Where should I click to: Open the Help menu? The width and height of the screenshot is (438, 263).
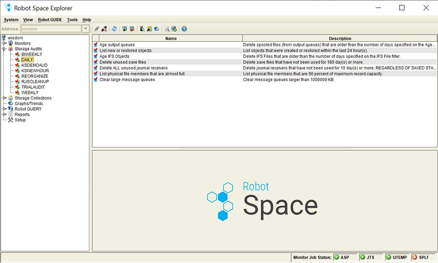click(87, 20)
